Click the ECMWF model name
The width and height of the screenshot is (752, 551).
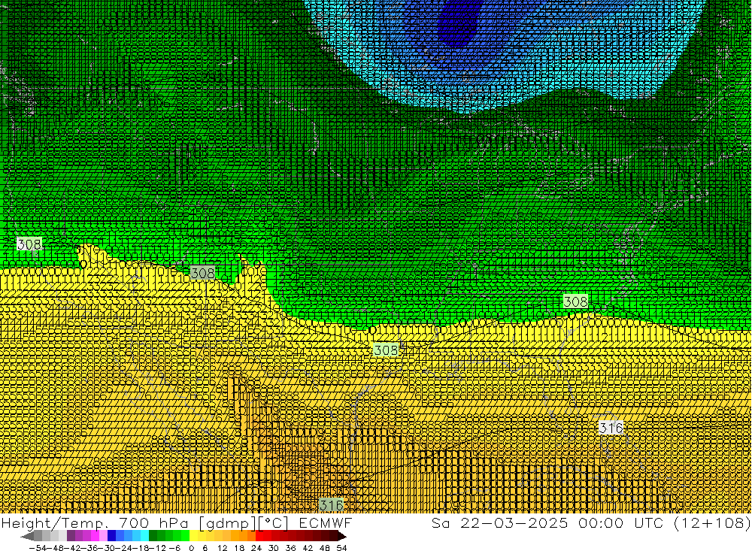pos(325,522)
